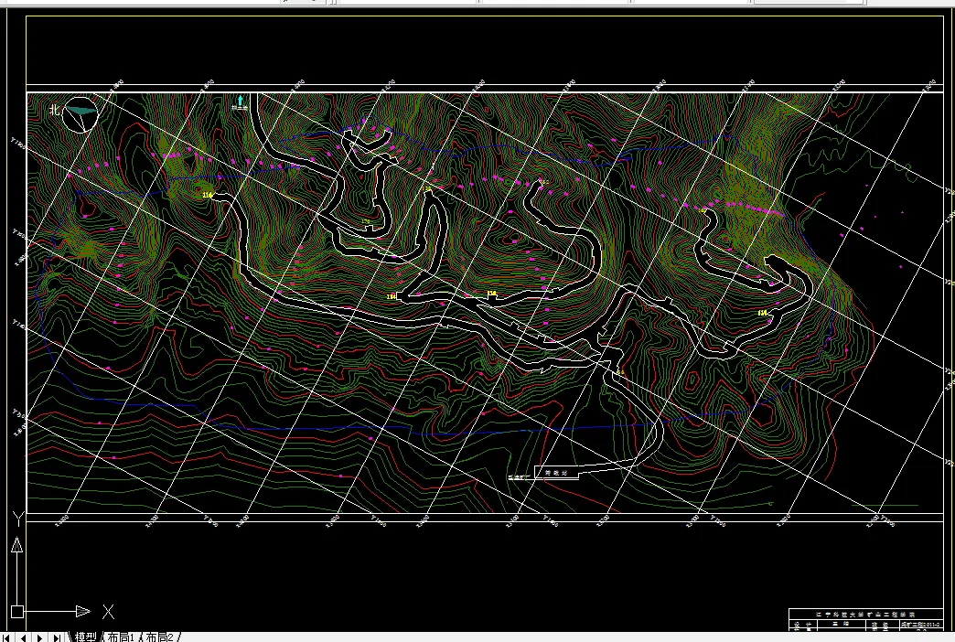This screenshot has width=955, height=642.
Task: Switch to the 模型 tab
Action: [x=85, y=637]
